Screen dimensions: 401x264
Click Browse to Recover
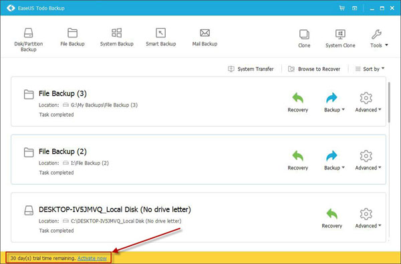[x=314, y=69]
